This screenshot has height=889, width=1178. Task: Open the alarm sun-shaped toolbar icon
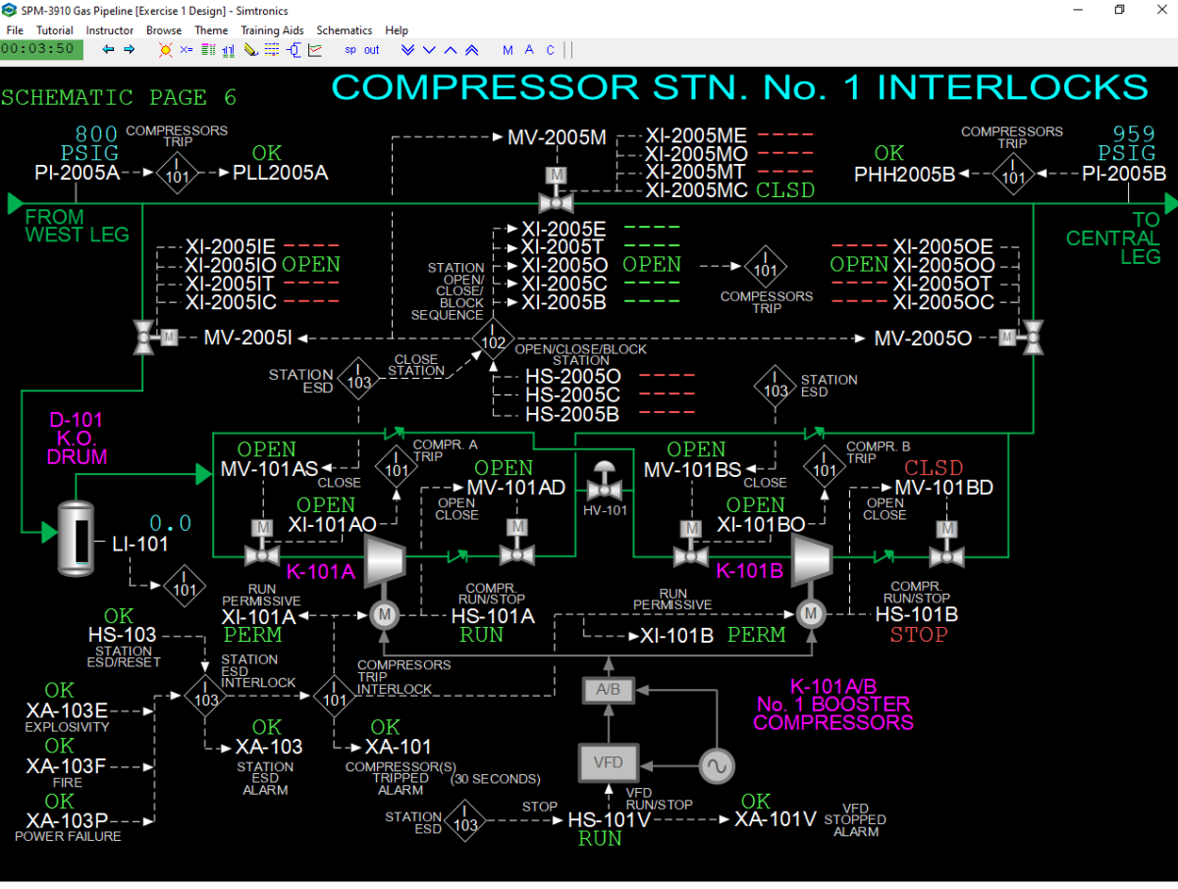coord(166,49)
